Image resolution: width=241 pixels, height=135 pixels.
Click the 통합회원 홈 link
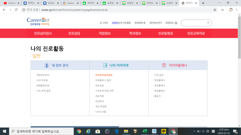(x=140, y=23)
